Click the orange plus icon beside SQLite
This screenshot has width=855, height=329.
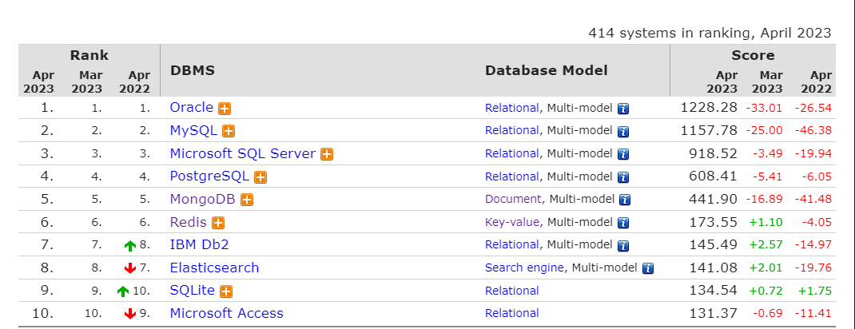[226, 291]
